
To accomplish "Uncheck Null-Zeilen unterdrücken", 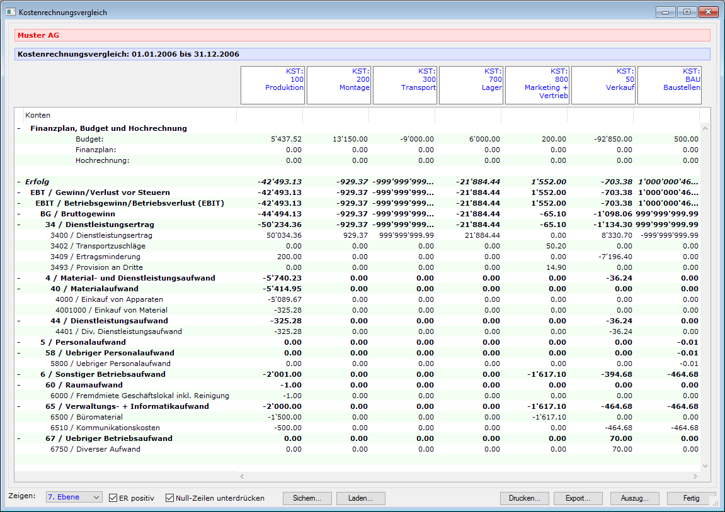I will (x=169, y=498).
